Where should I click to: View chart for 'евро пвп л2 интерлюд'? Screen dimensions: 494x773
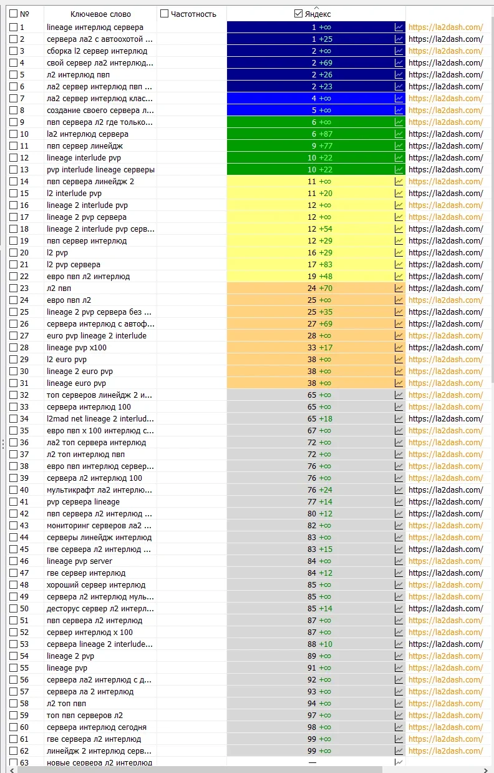399,276
